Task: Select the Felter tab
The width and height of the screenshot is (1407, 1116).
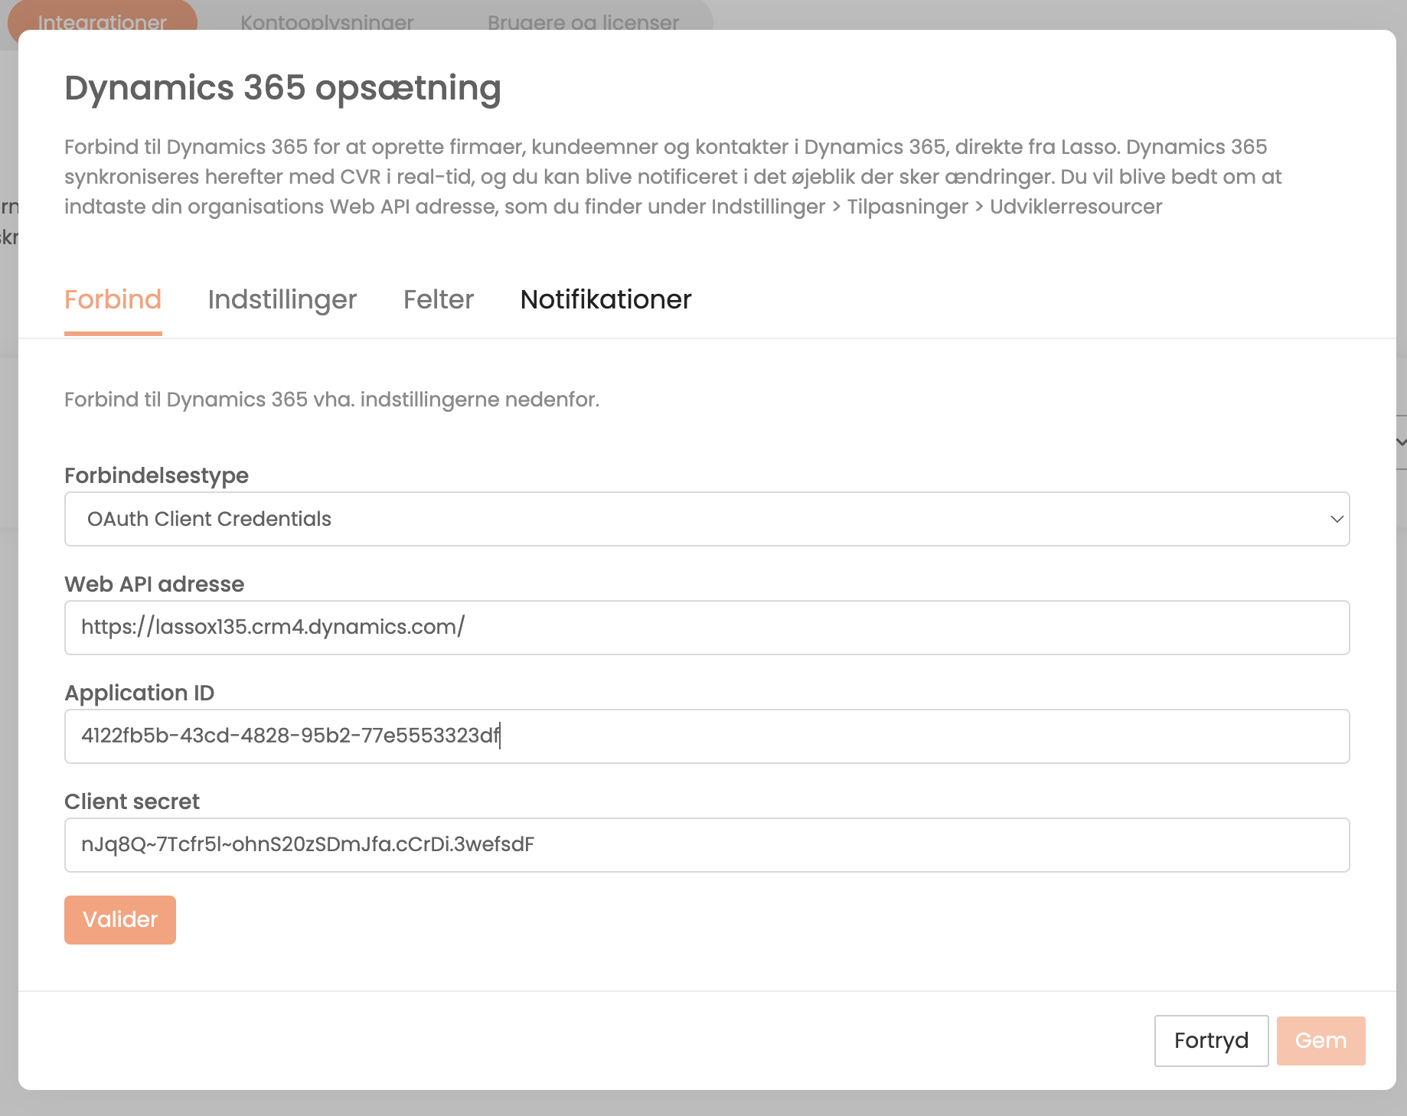Action: [438, 299]
